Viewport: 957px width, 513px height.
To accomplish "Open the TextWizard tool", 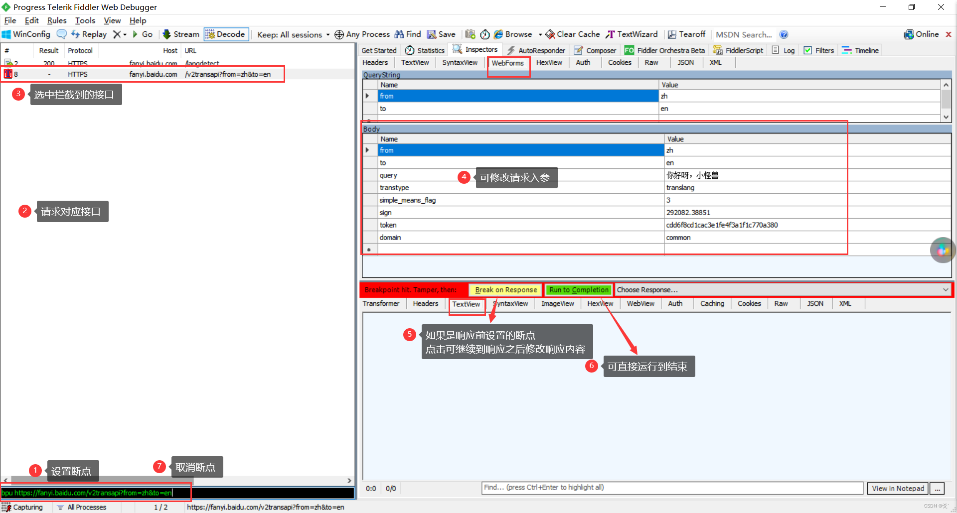I will click(632, 34).
